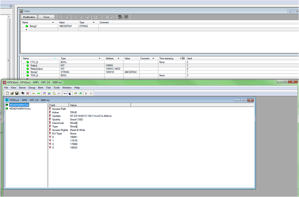Add a new item using the plus icon

[23, 93]
